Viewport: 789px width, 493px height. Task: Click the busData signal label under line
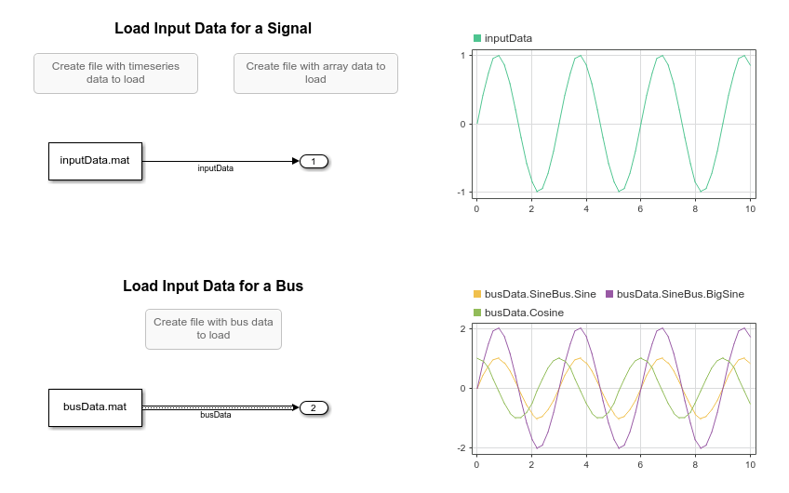216,415
